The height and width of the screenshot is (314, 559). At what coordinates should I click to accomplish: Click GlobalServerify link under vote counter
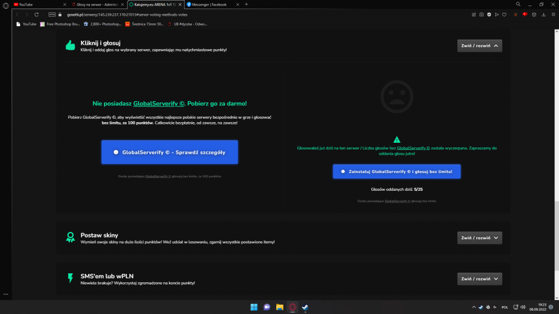397,201
